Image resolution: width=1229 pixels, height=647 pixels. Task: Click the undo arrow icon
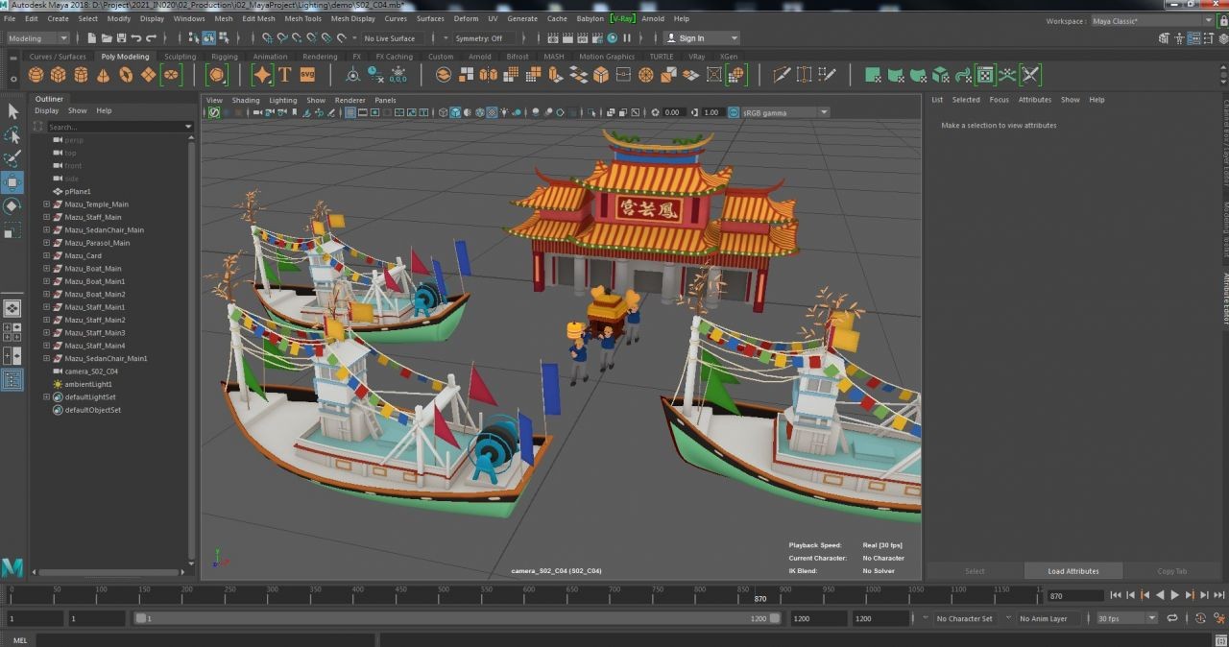coord(136,38)
